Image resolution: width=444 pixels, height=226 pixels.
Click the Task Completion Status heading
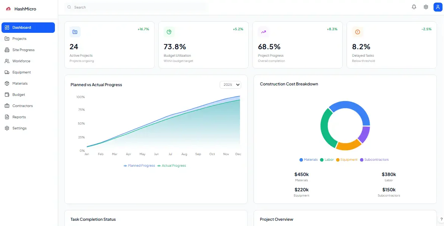93,220
